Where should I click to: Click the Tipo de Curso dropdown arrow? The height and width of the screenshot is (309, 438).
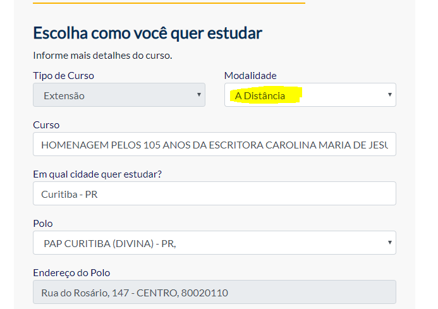point(199,95)
